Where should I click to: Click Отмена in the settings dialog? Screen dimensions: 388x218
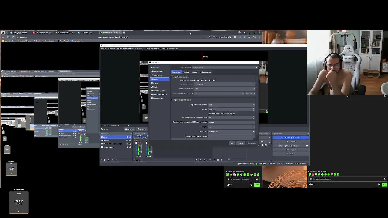pos(240,143)
